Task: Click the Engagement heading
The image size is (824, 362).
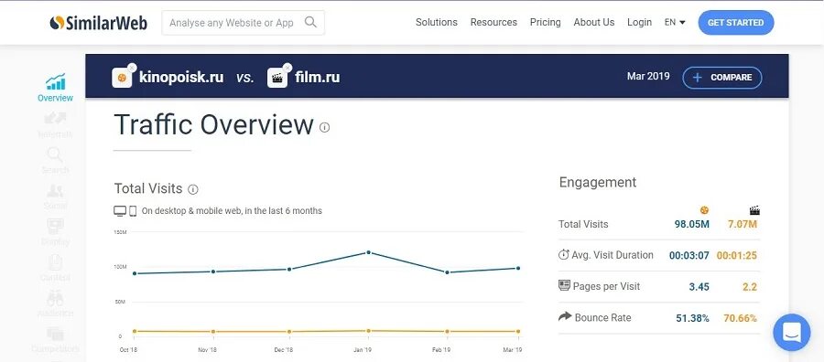Action: [598, 183]
